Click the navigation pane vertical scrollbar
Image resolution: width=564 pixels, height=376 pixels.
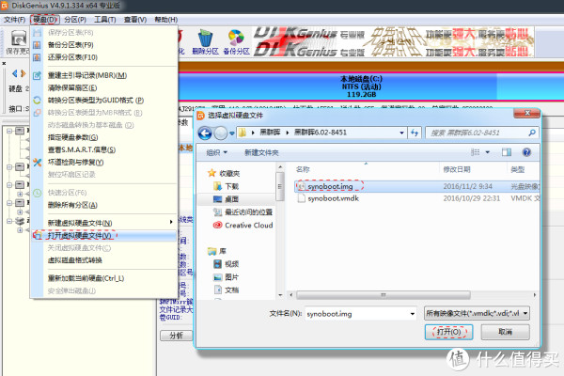pyautogui.click(x=280, y=186)
